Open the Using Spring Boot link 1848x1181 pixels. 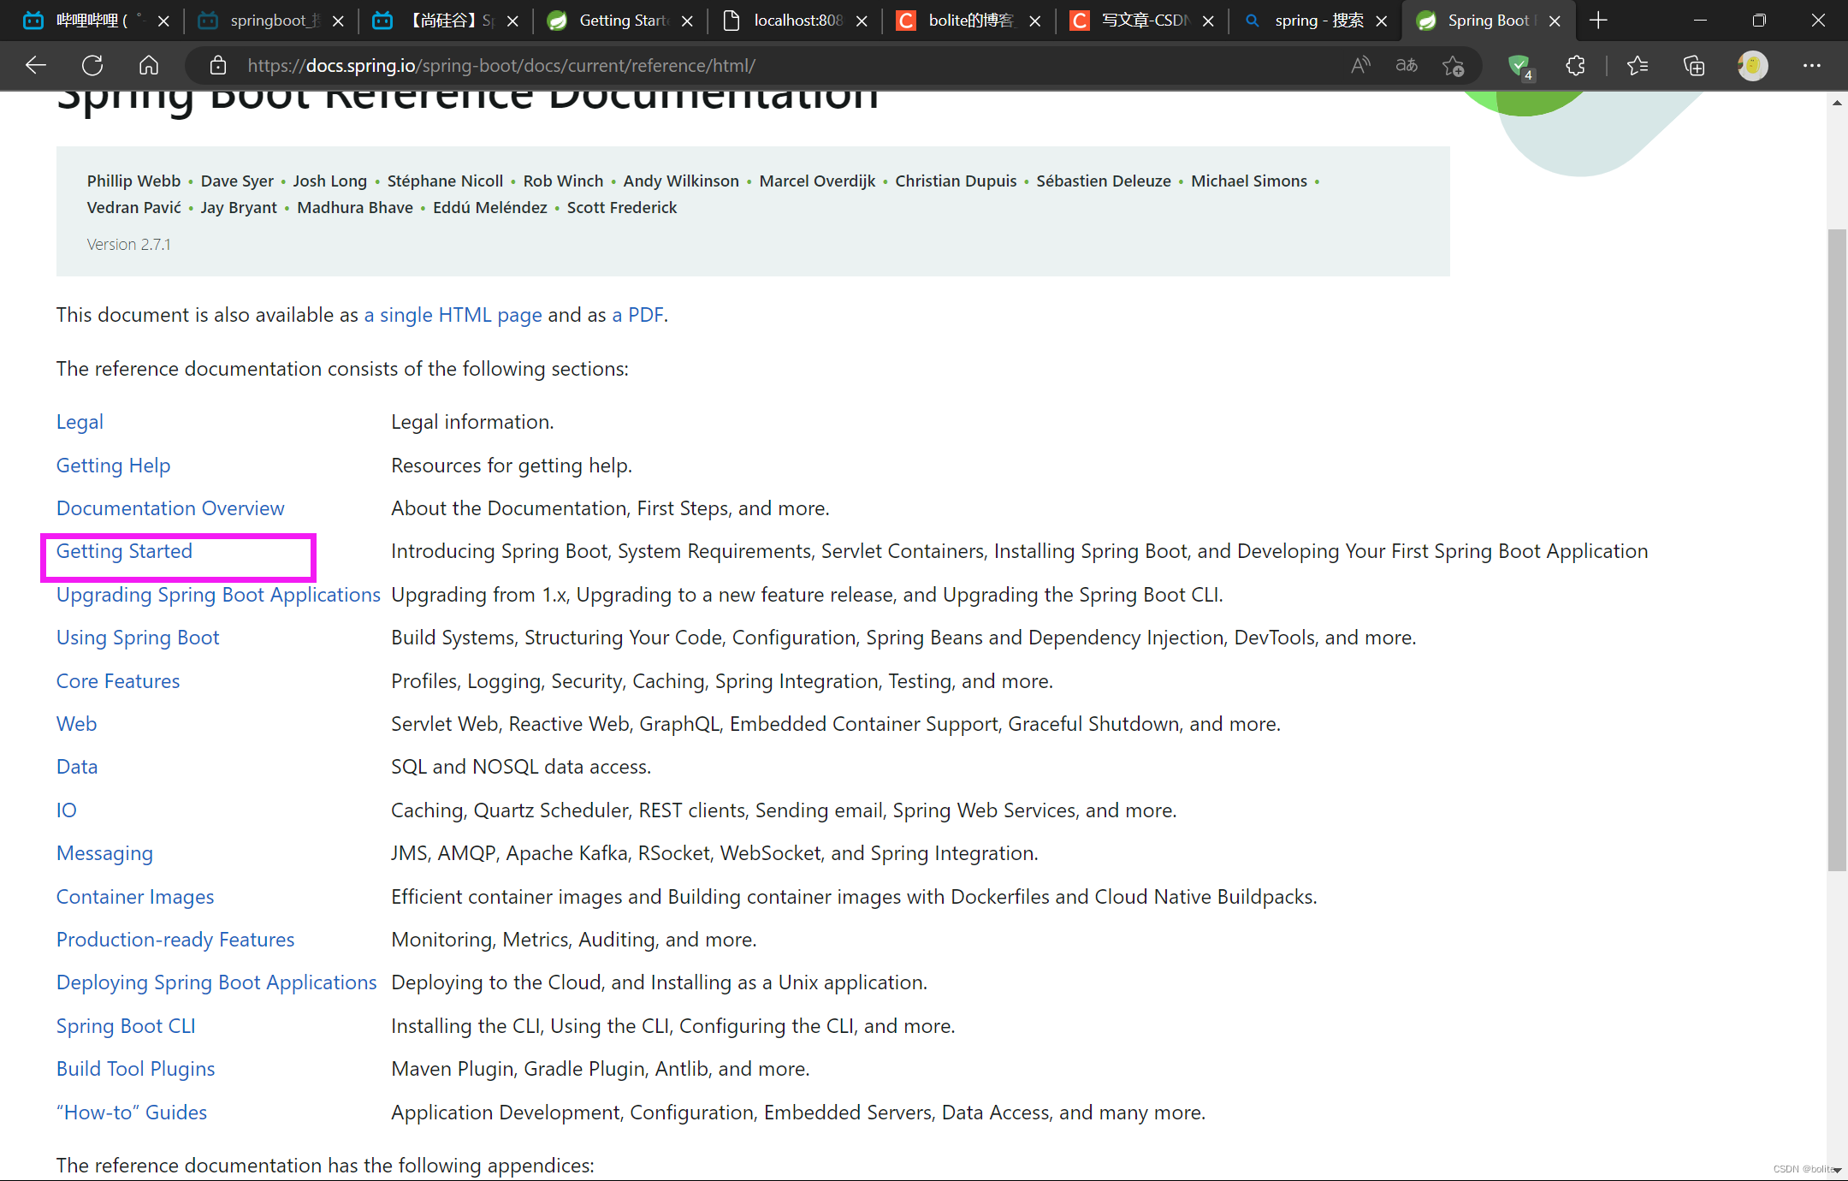[138, 638]
